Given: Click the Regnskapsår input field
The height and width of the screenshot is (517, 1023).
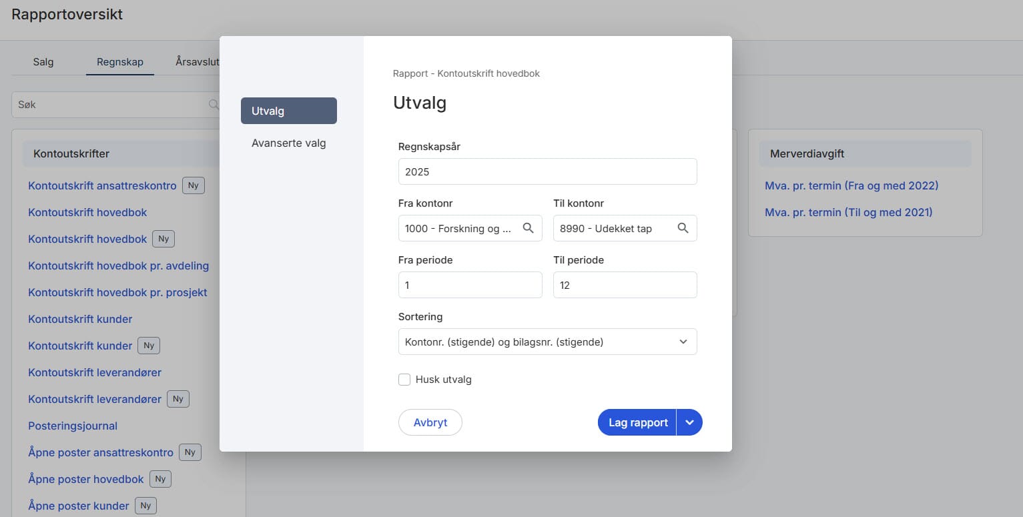Looking at the screenshot, I should pos(547,171).
